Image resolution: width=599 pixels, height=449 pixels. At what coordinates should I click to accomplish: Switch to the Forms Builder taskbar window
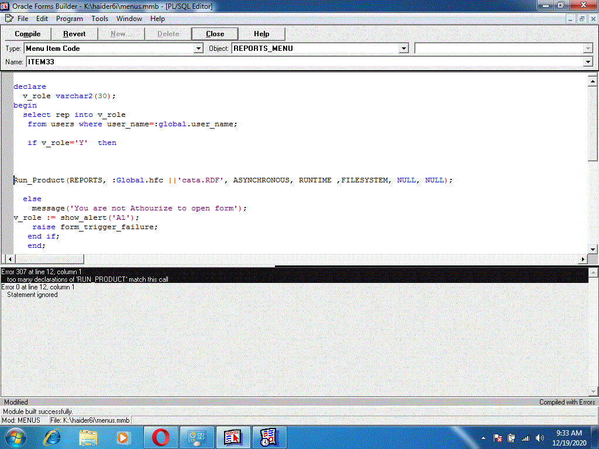coord(233,437)
